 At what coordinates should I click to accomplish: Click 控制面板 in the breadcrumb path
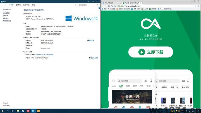(18, 5)
